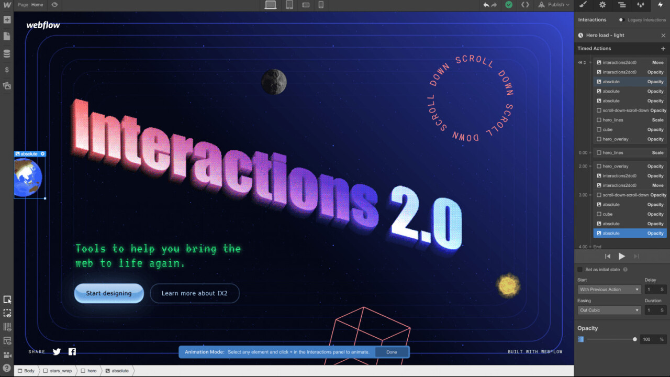Toggle grid guides overlay

(7, 327)
